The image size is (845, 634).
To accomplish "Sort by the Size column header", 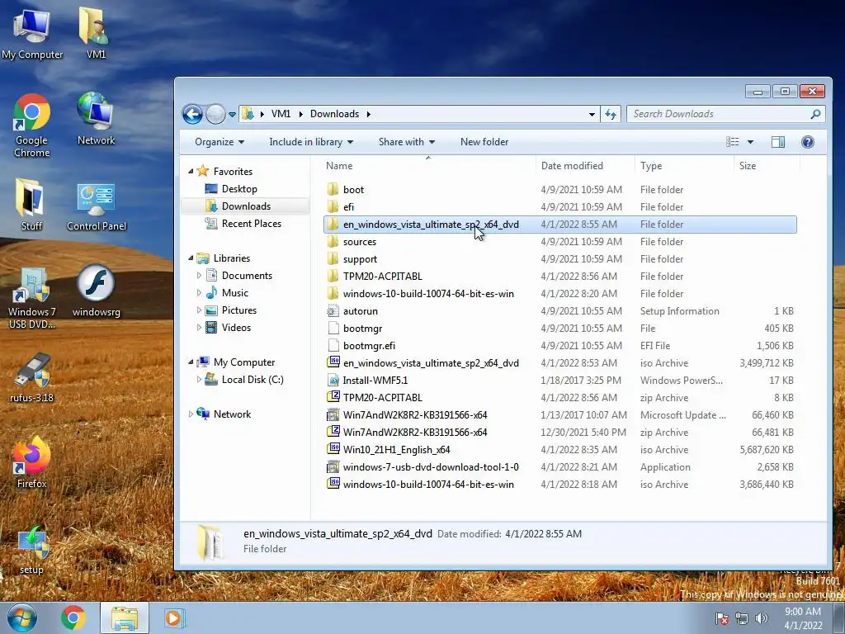I will pyautogui.click(x=767, y=165).
